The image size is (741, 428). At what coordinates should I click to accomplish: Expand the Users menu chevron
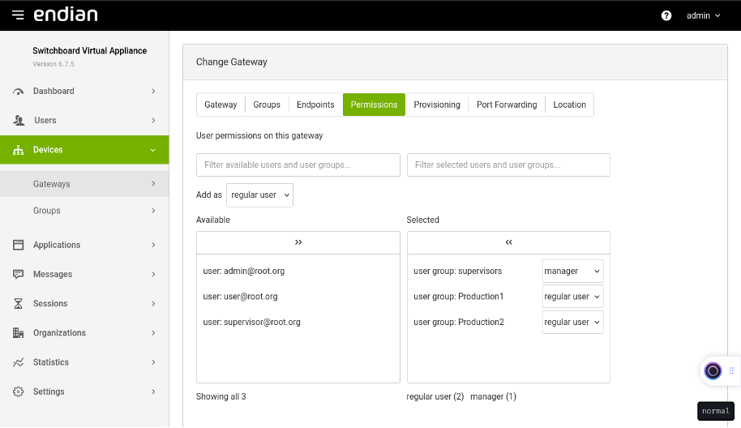tap(153, 121)
